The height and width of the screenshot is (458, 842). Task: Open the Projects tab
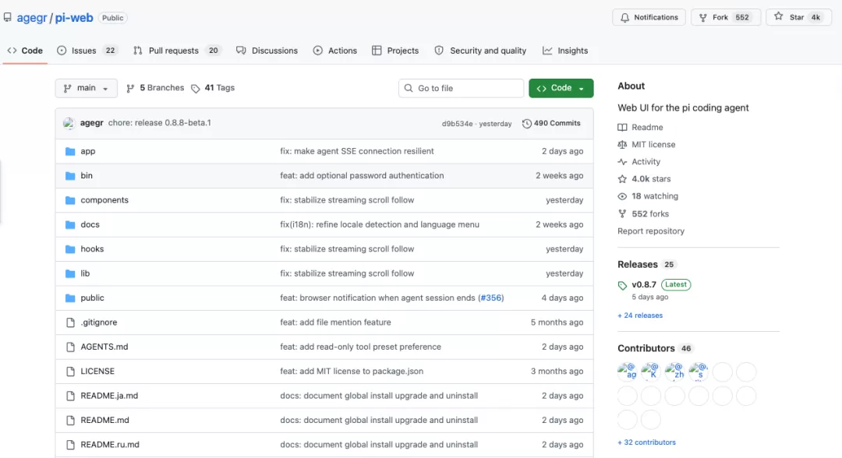(395, 51)
